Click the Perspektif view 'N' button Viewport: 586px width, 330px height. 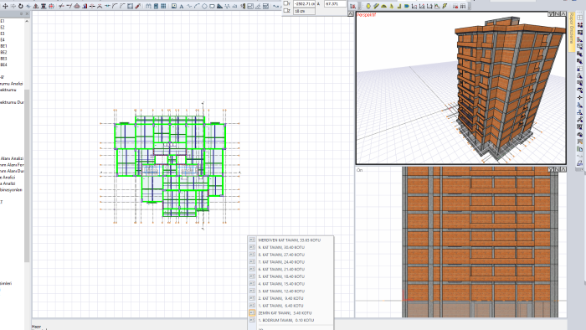557,14
